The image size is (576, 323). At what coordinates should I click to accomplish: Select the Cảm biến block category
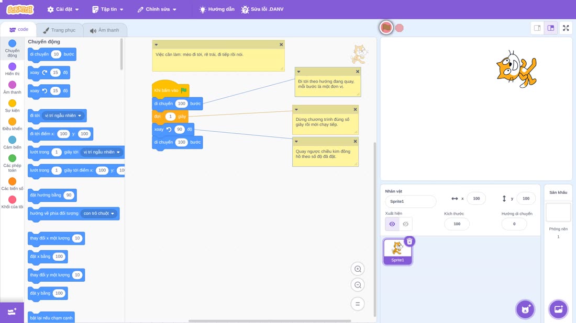coord(12,142)
